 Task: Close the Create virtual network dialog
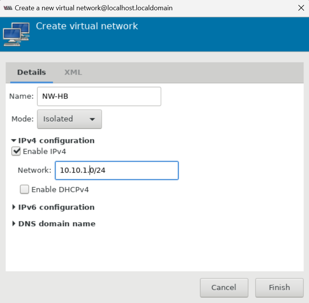(x=301, y=8)
